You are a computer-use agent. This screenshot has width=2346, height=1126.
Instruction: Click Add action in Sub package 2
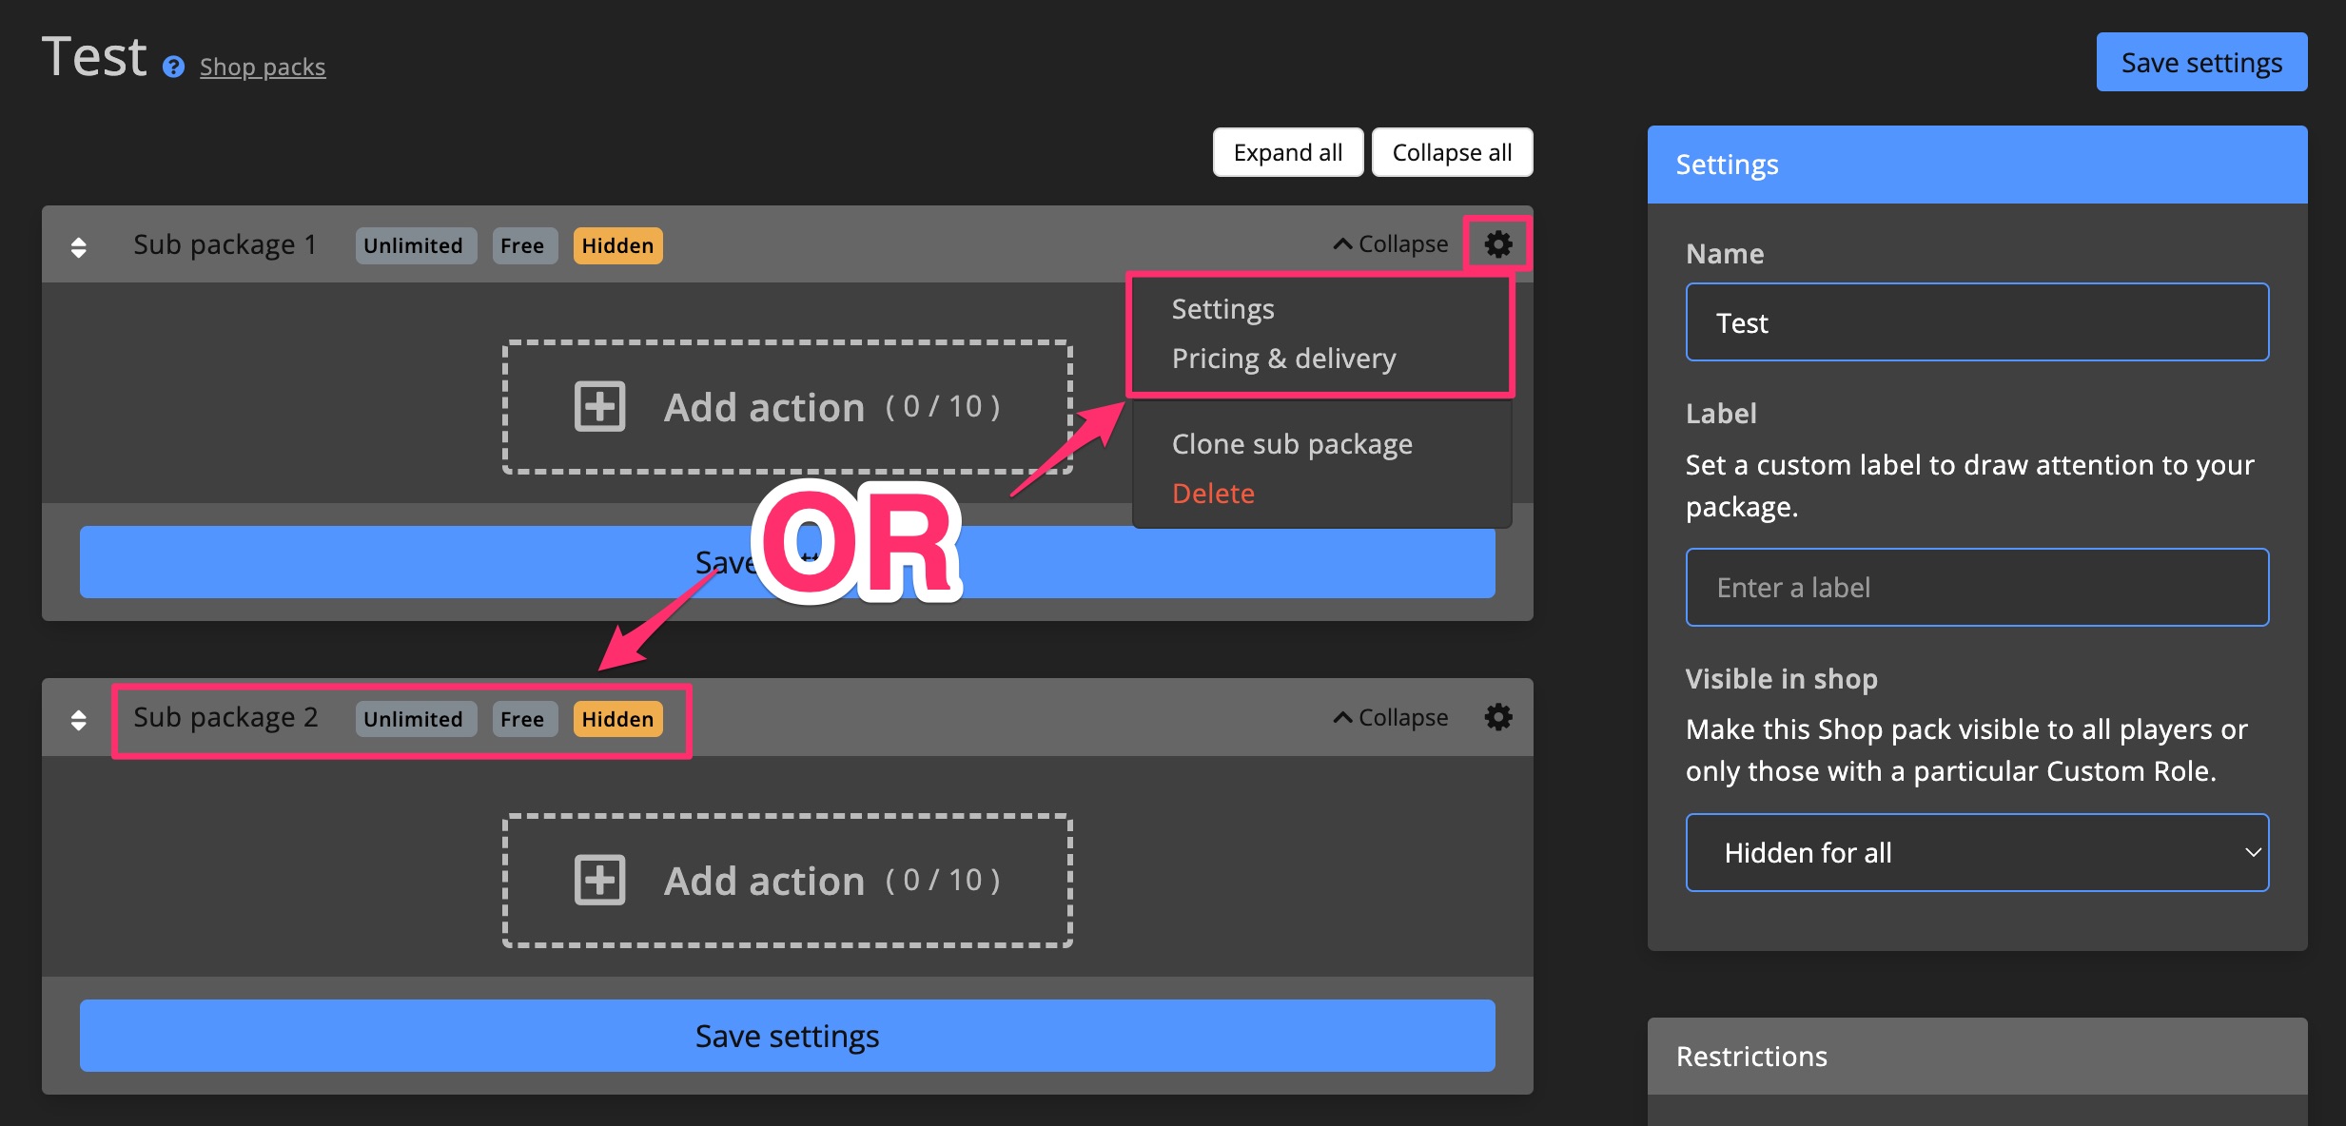(x=788, y=880)
